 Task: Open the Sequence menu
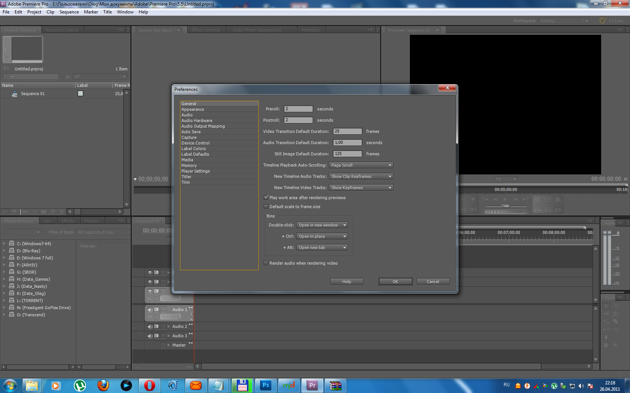(x=69, y=12)
